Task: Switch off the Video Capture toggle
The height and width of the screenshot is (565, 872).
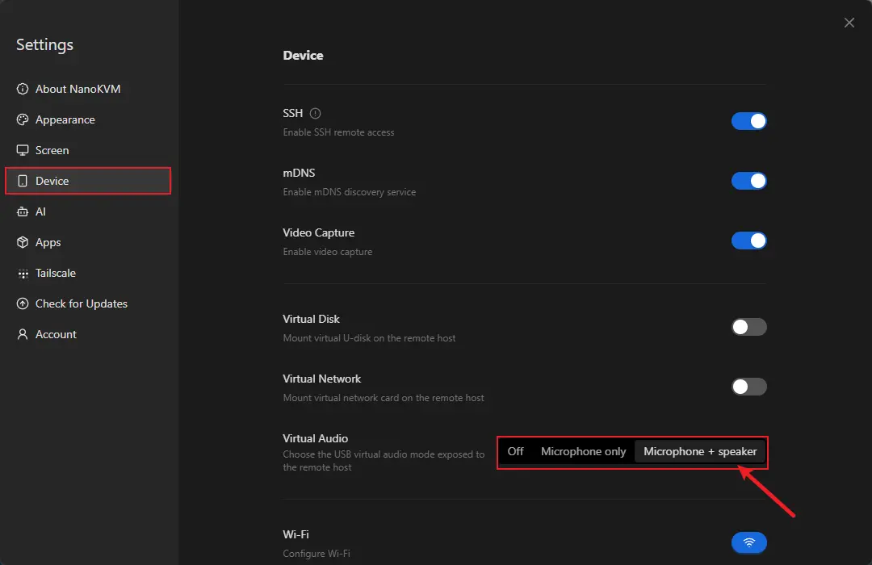Action: [748, 241]
